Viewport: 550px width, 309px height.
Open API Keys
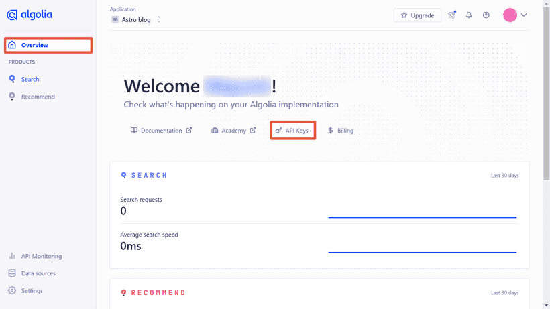[x=293, y=131]
